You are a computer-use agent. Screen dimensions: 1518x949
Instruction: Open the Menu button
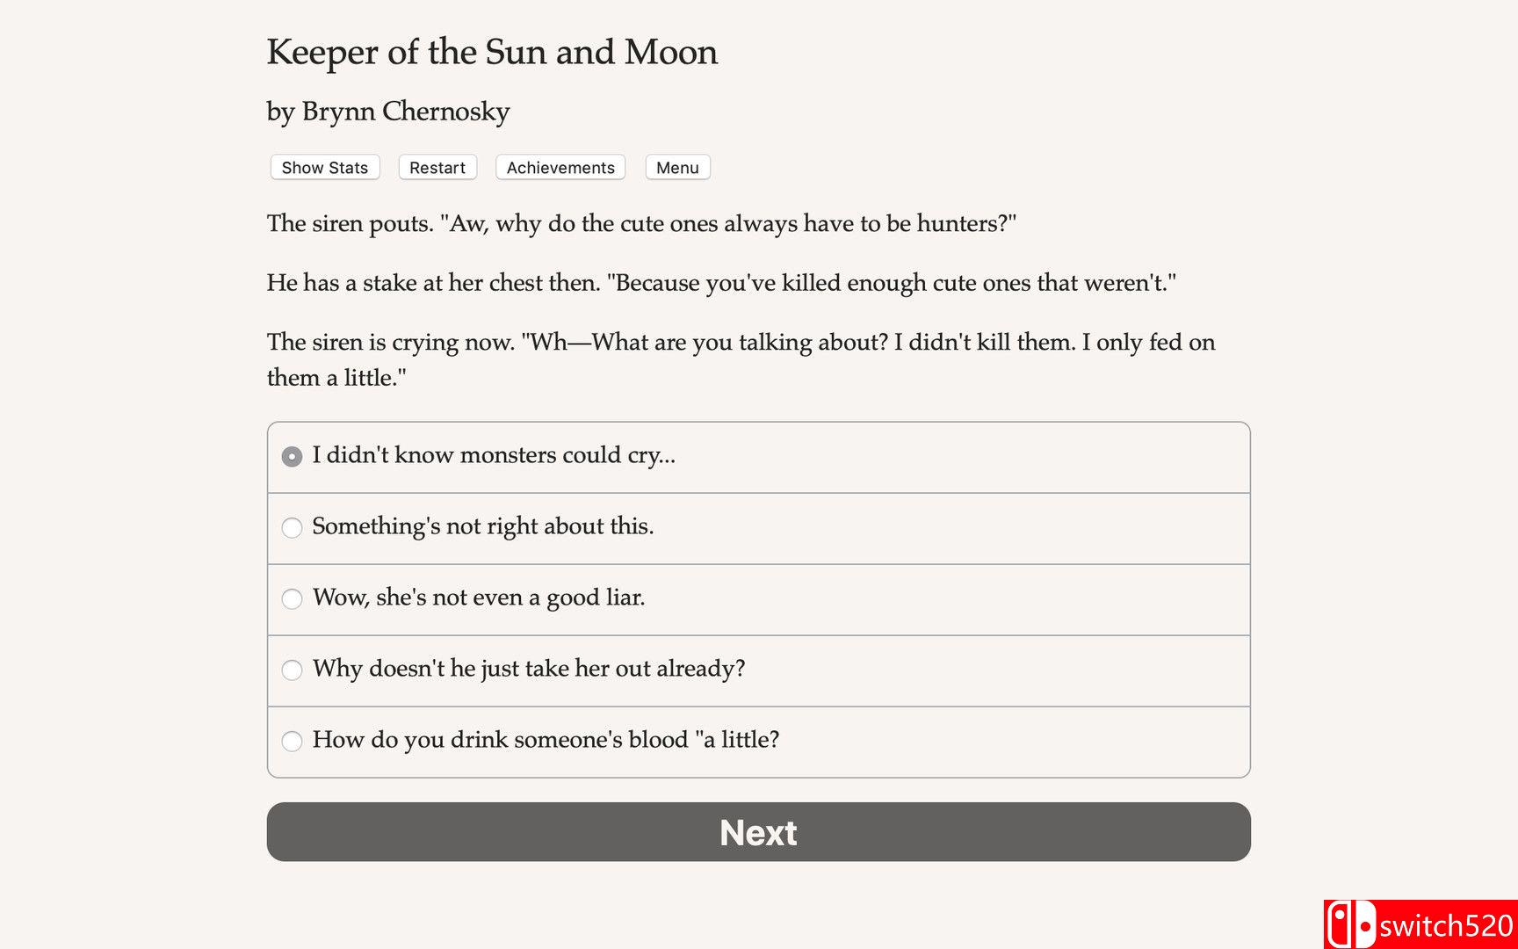click(x=677, y=167)
